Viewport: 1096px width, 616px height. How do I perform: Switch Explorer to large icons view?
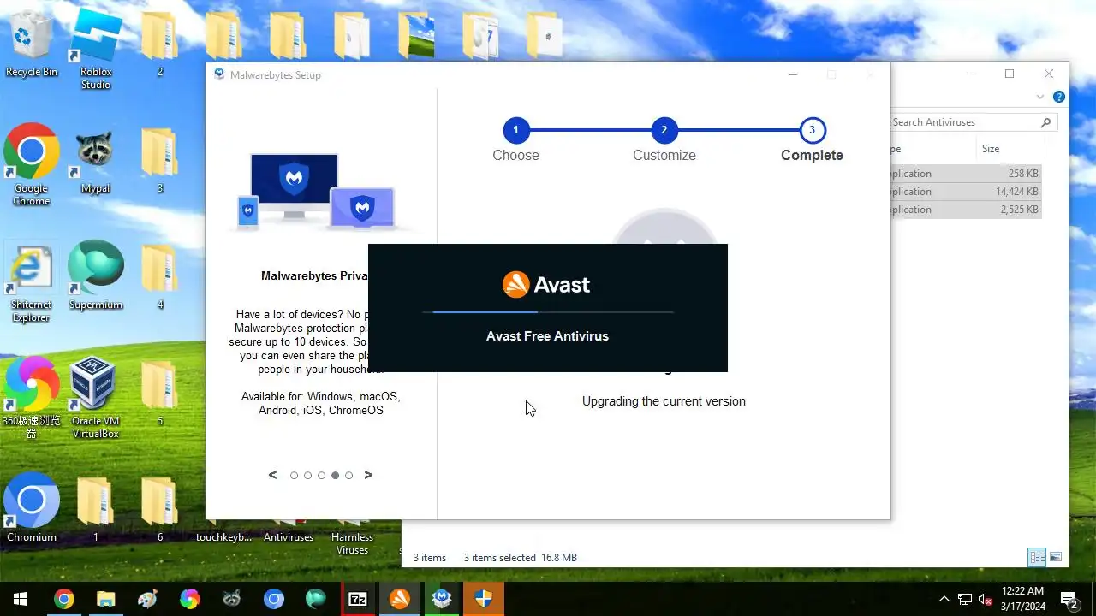tap(1056, 557)
